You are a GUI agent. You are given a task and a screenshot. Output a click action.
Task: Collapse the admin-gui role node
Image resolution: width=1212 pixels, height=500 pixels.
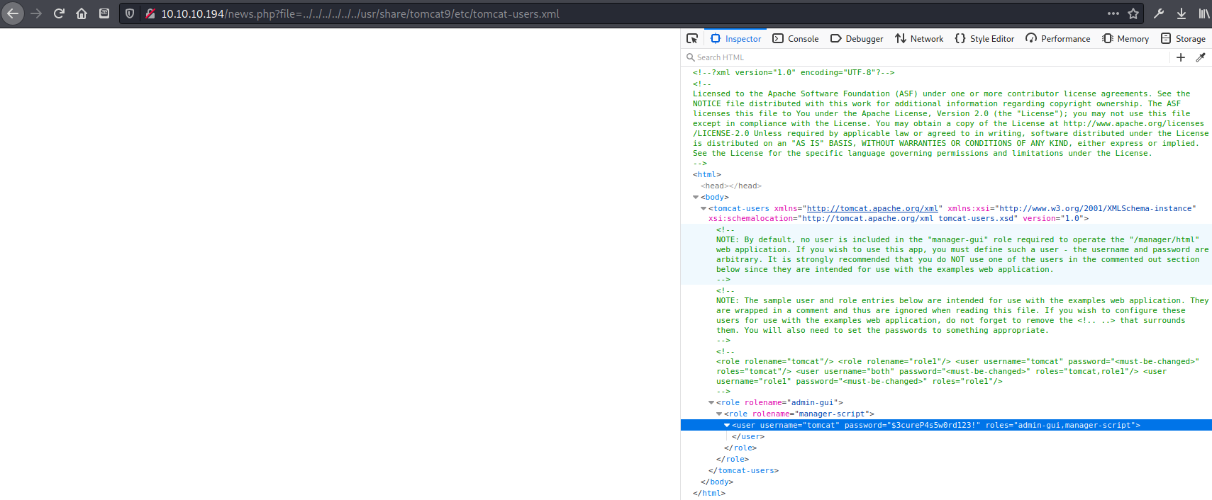pyautogui.click(x=711, y=403)
